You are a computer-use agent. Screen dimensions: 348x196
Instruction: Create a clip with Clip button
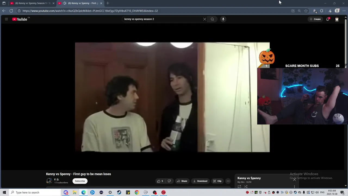217,181
